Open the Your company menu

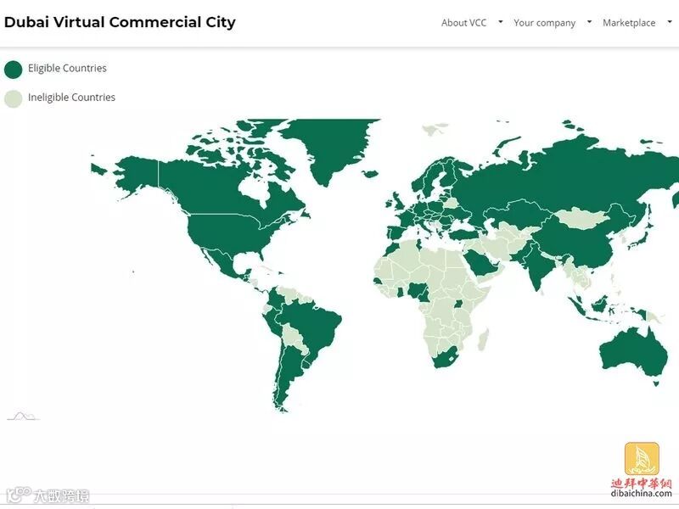click(x=544, y=23)
